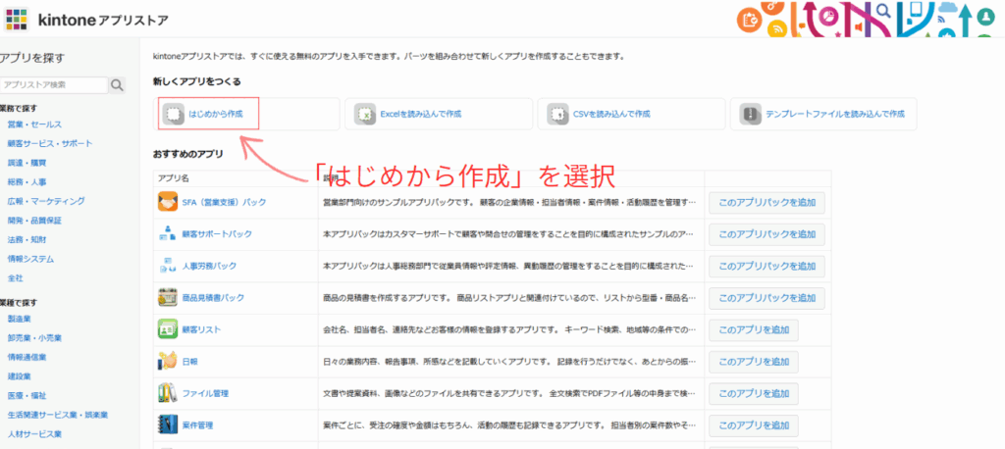The height and width of the screenshot is (449, 1005).
Task: Browse the 人材サービス業 industry
Action: [34, 433]
